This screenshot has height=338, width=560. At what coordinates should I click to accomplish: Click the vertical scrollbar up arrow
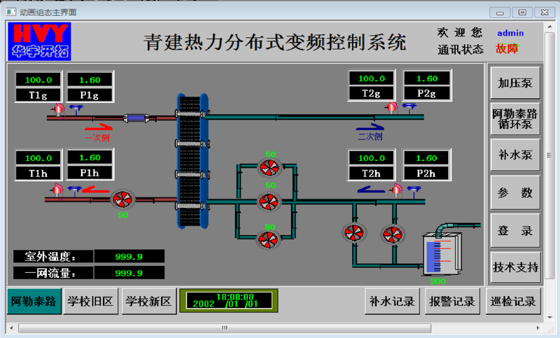[549, 27]
